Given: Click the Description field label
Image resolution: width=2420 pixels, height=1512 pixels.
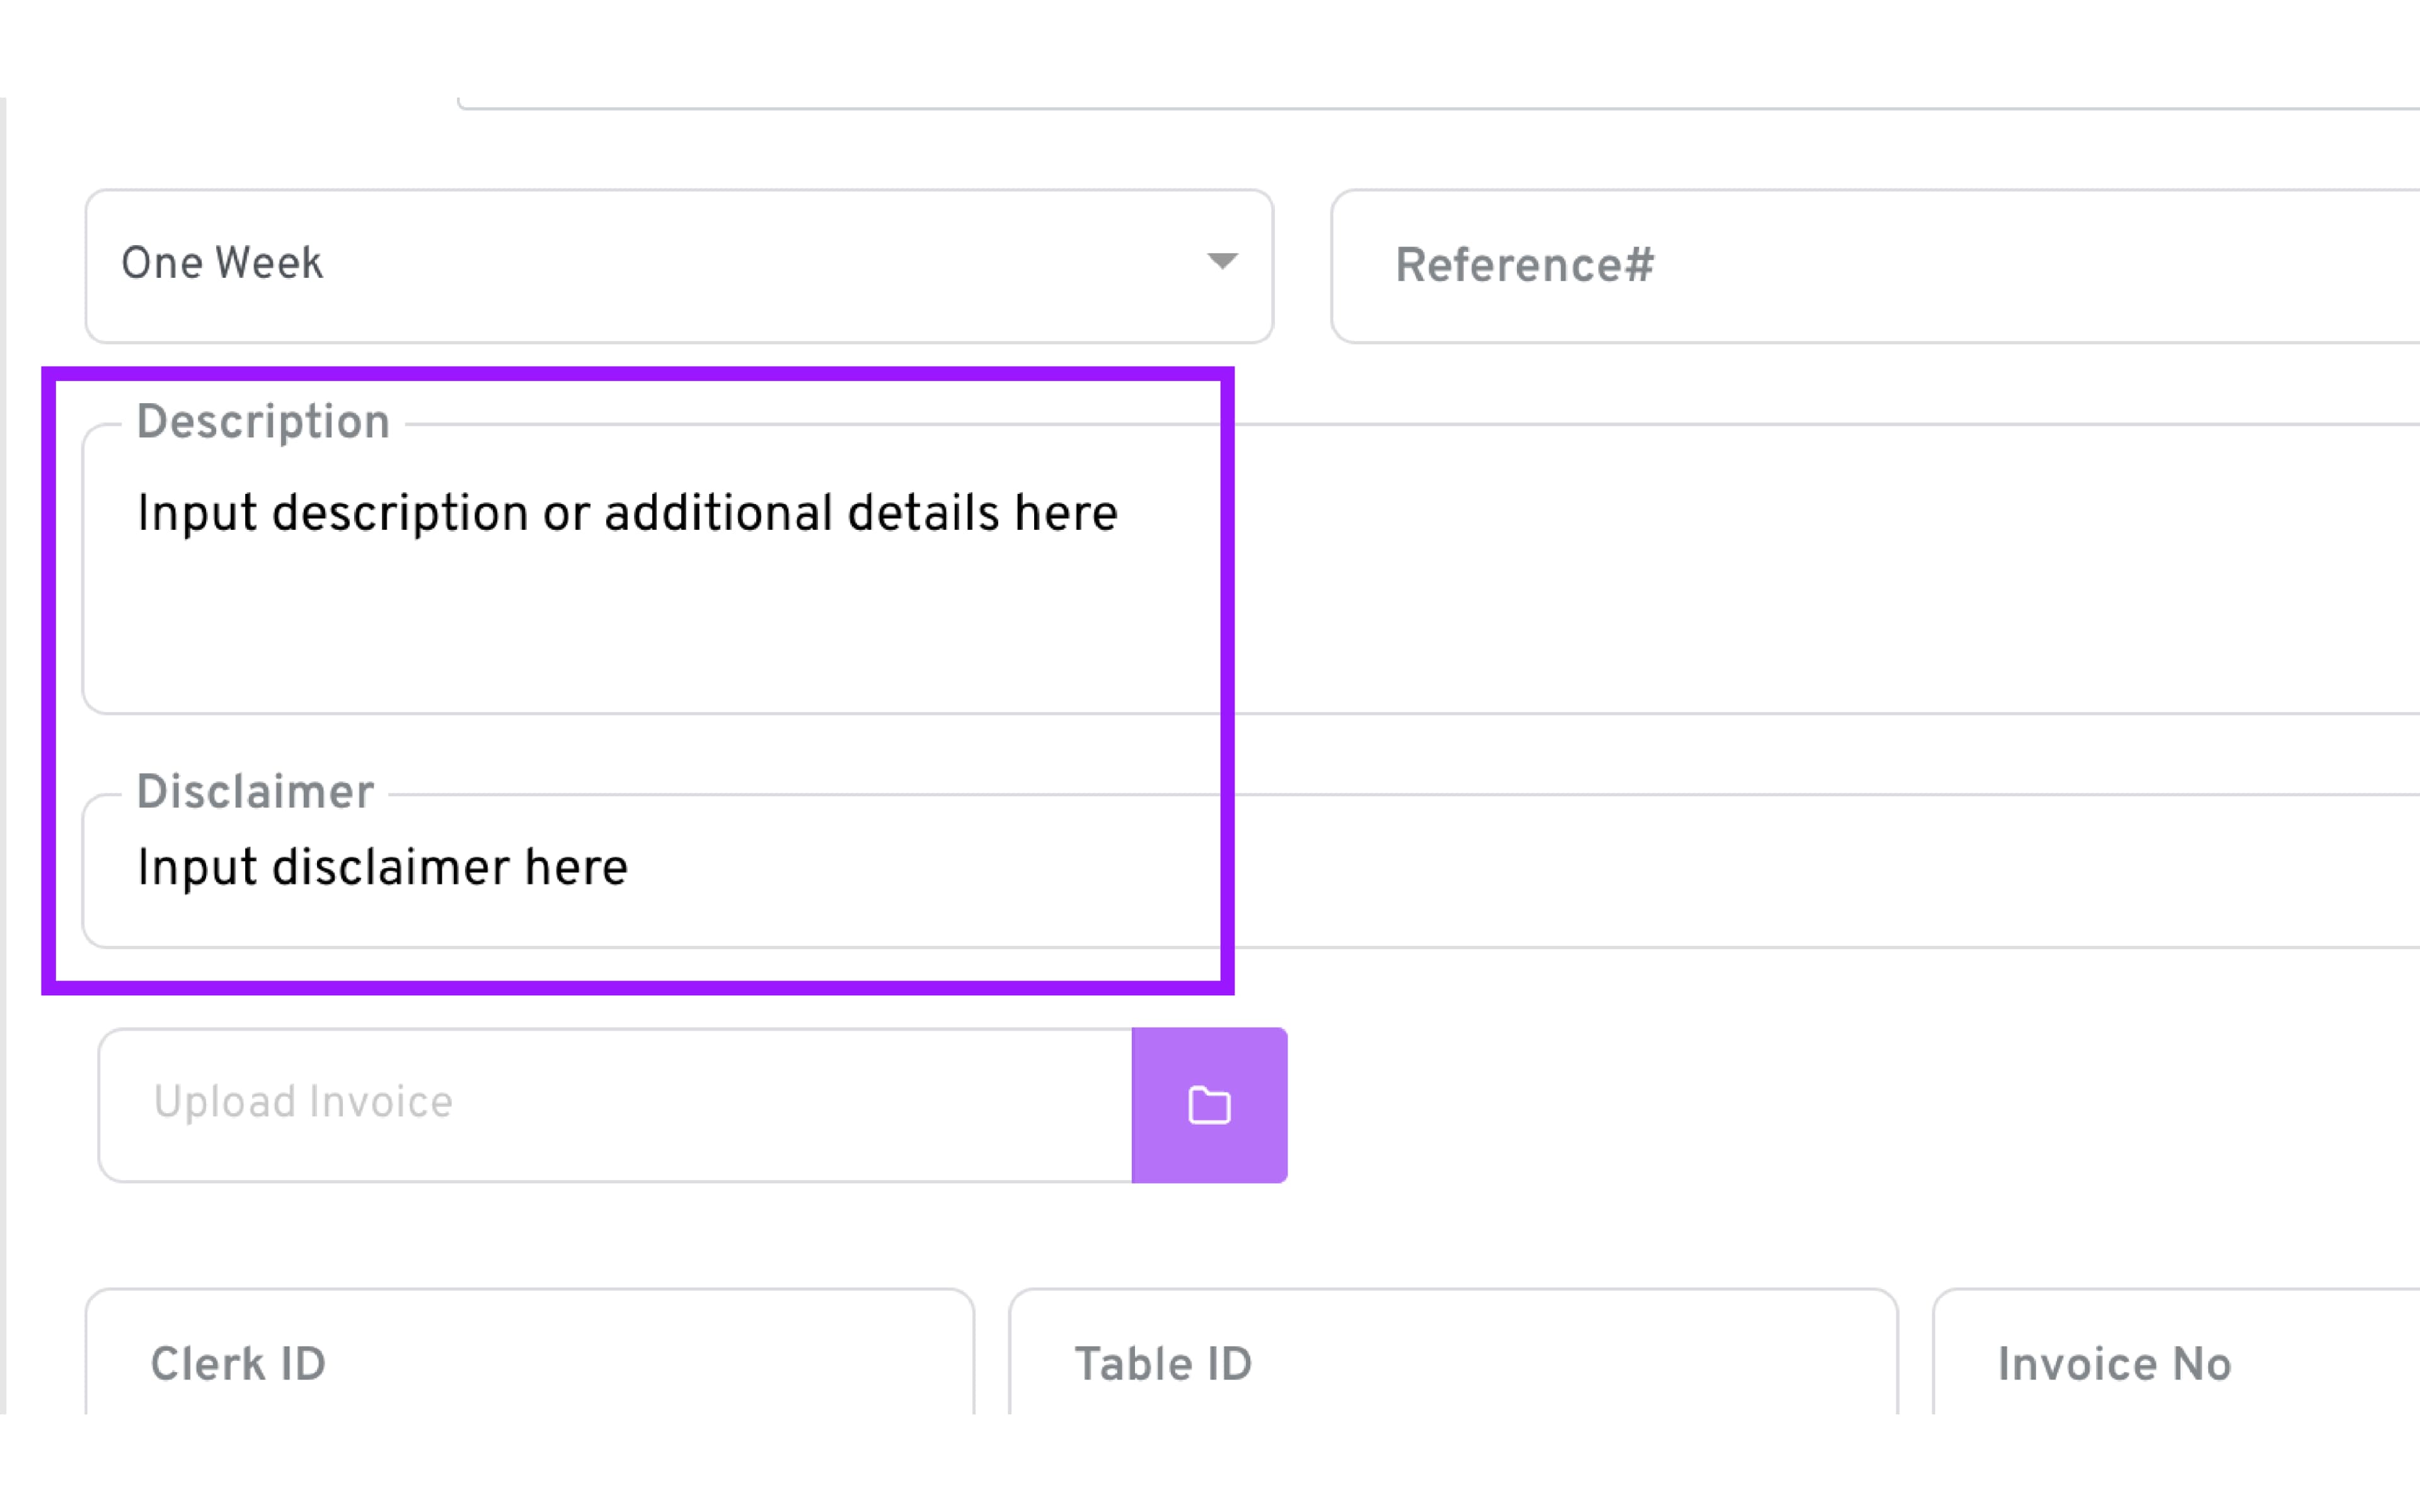Looking at the screenshot, I should pyautogui.click(x=263, y=422).
